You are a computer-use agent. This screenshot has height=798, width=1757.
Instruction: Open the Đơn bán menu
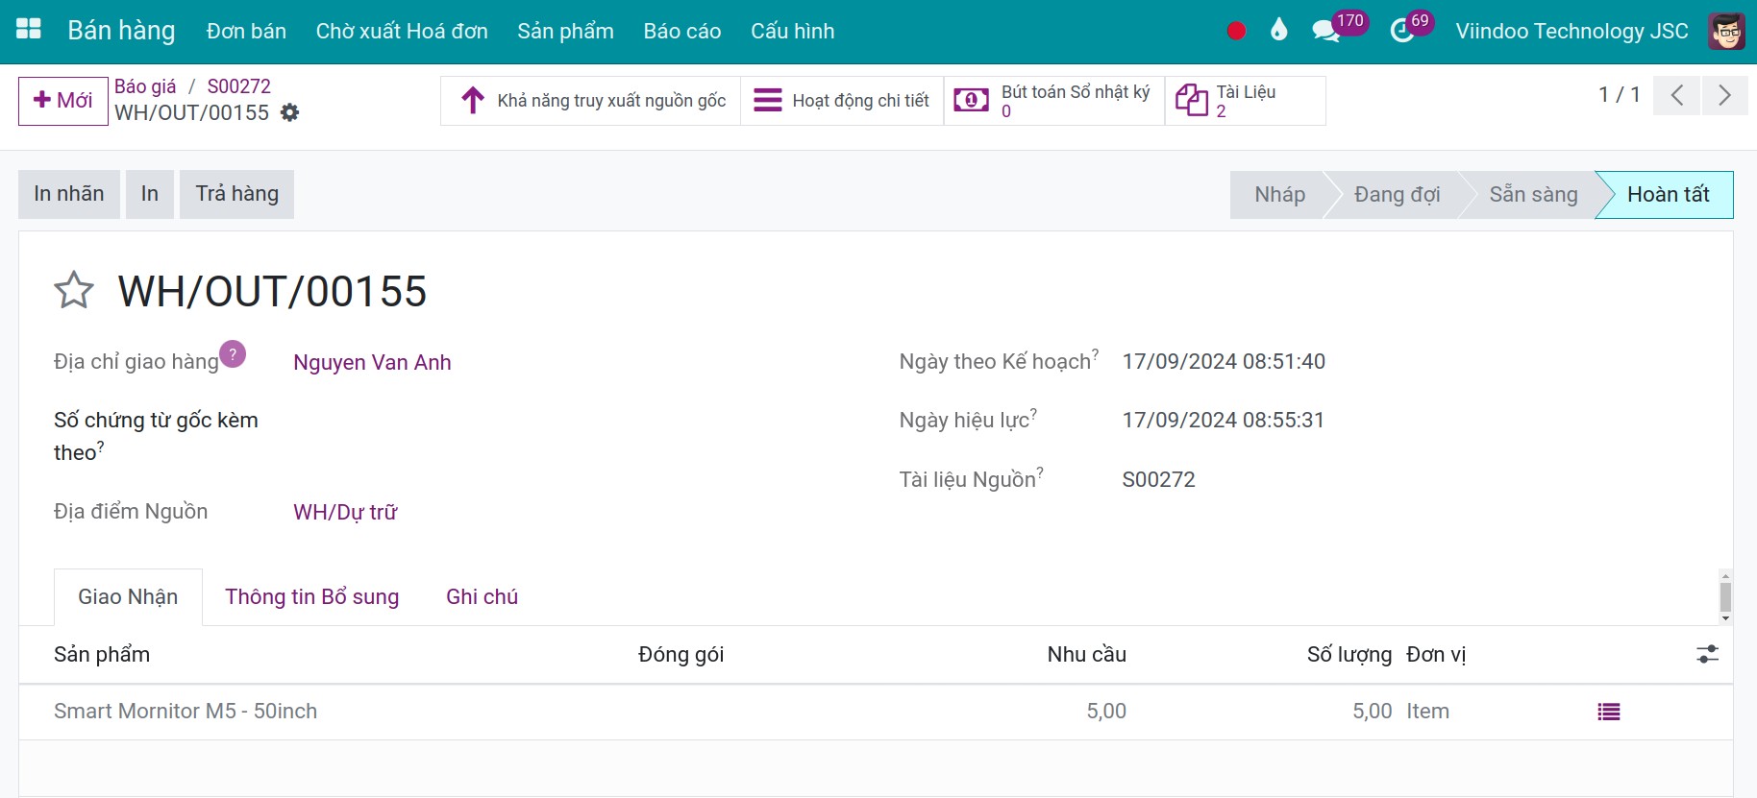tap(246, 31)
